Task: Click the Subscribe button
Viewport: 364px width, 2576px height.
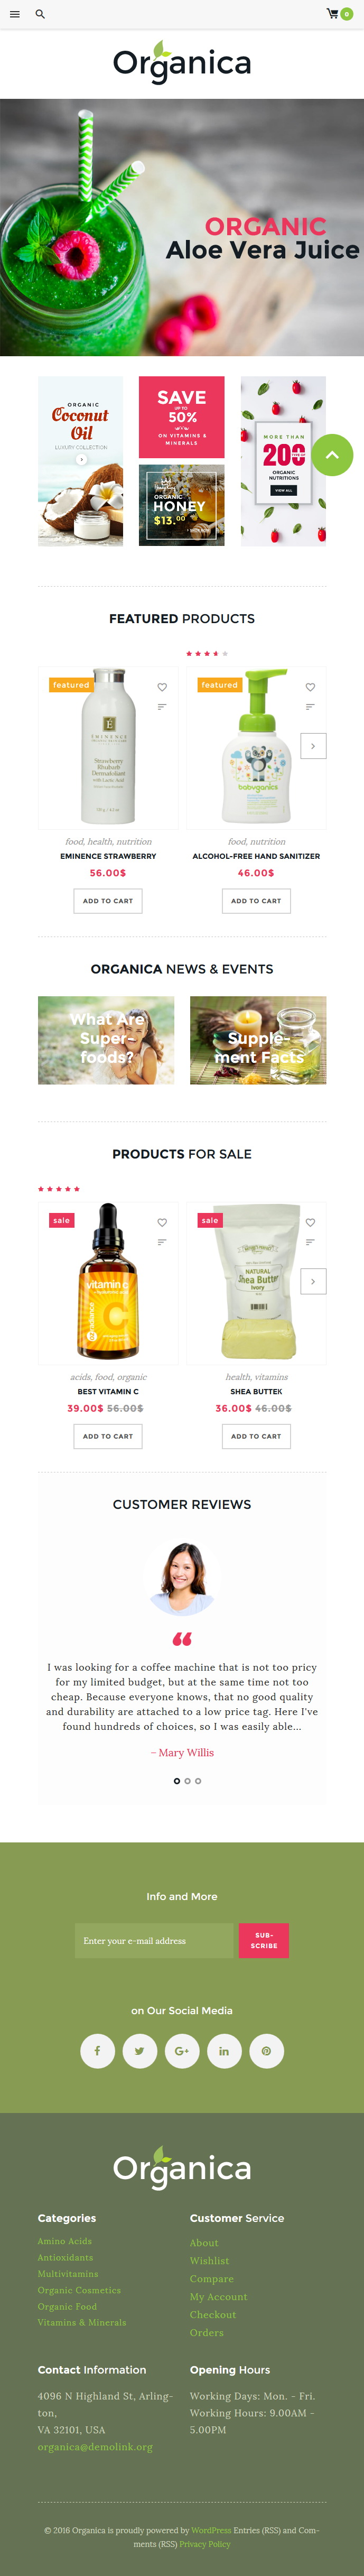Action: pos(264,1940)
